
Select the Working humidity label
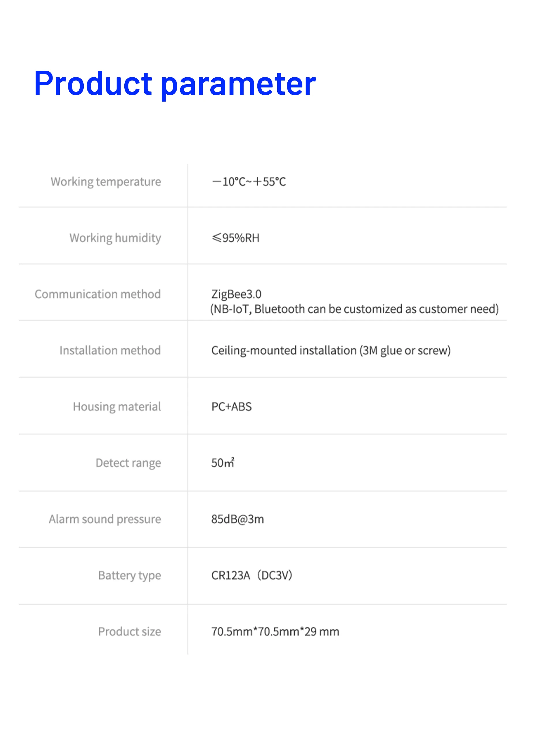(115, 238)
